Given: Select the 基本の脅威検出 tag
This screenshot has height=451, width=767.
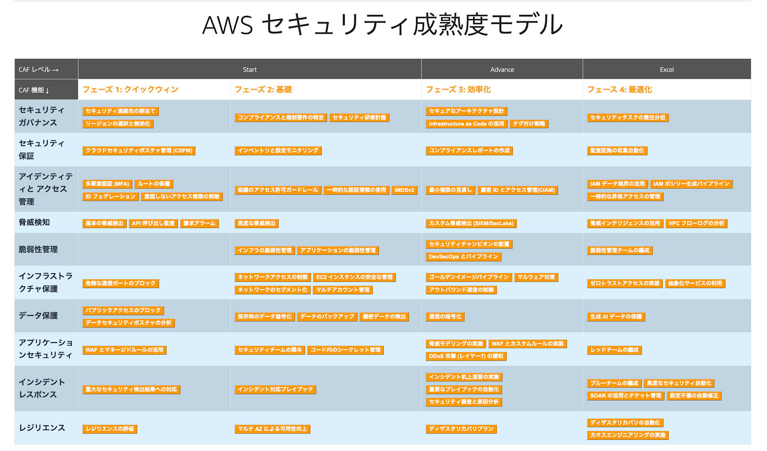Looking at the screenshot, I should click(104, 223).
